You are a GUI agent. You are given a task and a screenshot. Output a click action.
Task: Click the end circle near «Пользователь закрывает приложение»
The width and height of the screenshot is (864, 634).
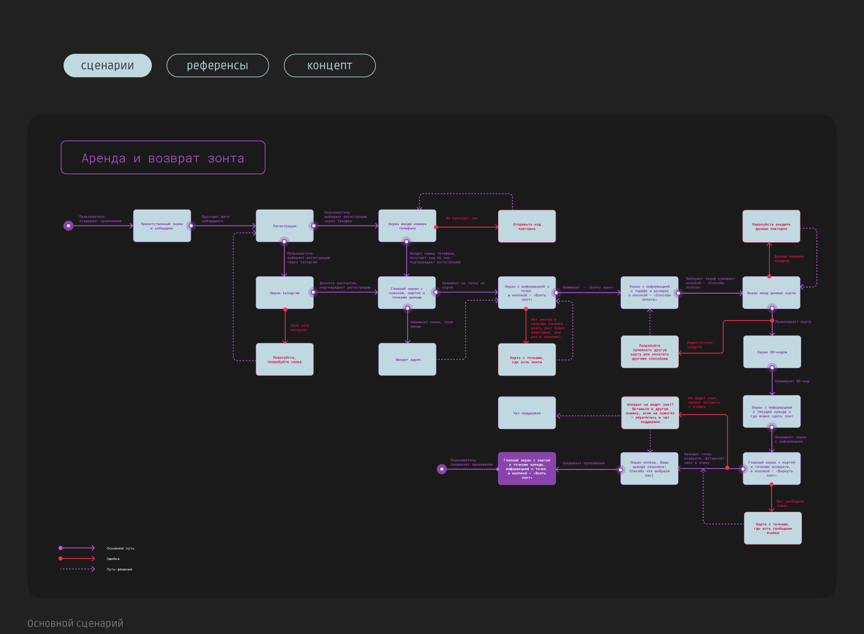coord(442,469)
